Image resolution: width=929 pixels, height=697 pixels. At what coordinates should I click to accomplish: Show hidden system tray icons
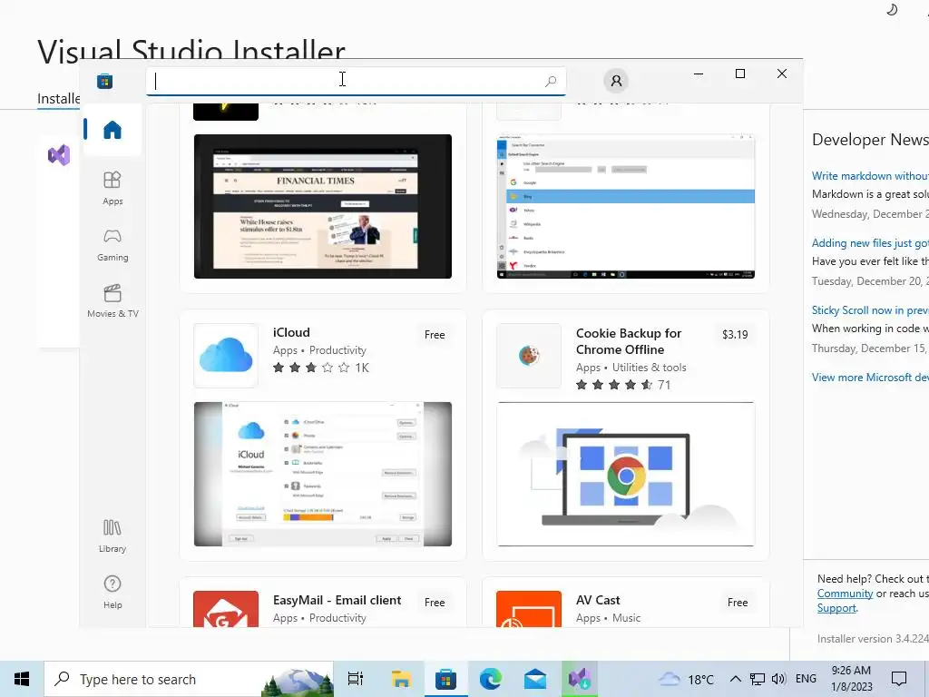pos(735,679)
